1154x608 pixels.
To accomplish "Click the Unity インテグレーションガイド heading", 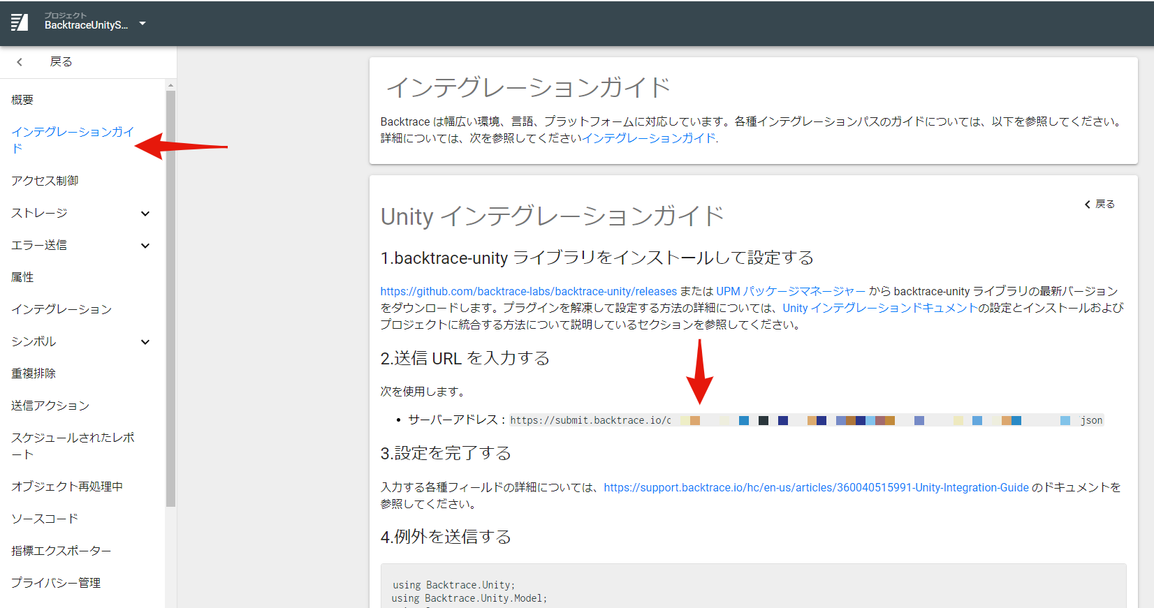I will [x=552, y=216].
